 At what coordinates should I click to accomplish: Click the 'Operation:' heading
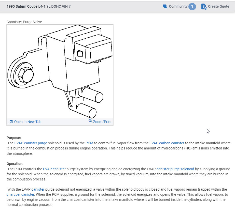pyautogui.click(x=15, y=164)
